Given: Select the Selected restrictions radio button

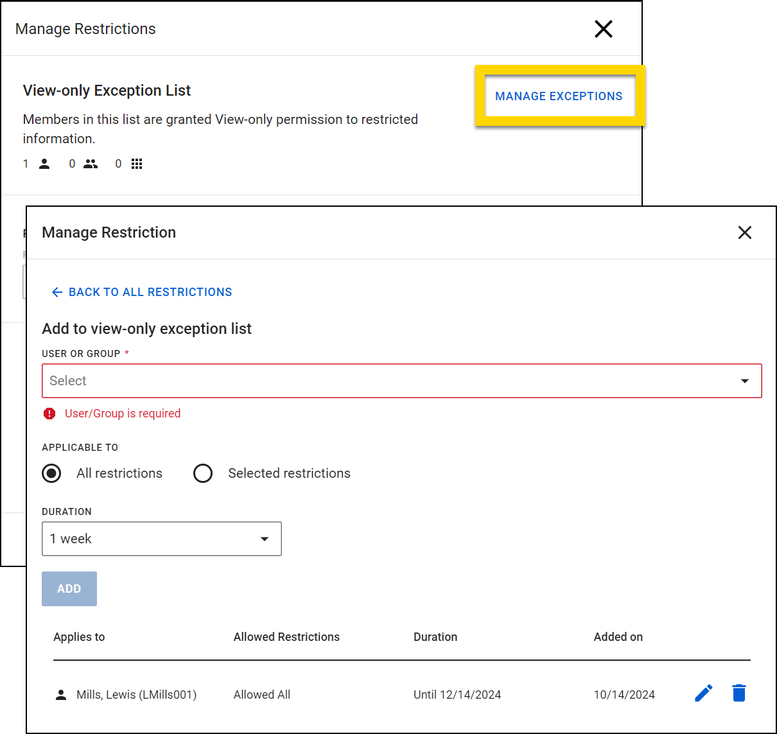Looking at the screenshot, I should 203,473.
